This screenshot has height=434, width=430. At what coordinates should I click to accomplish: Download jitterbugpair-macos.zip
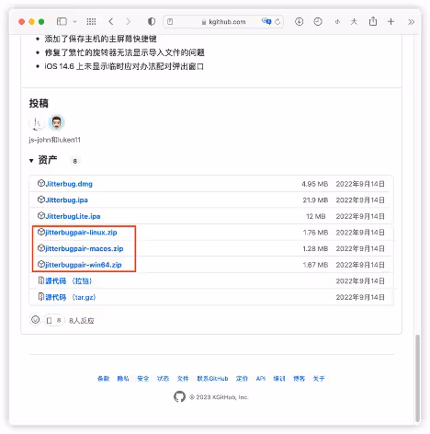coord(84,248)
